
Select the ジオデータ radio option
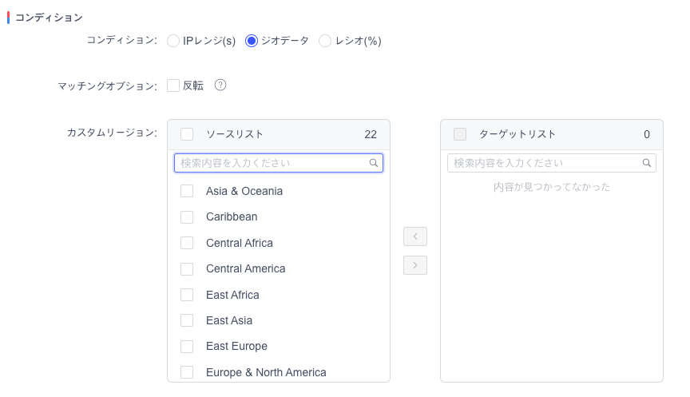(252, 41)
